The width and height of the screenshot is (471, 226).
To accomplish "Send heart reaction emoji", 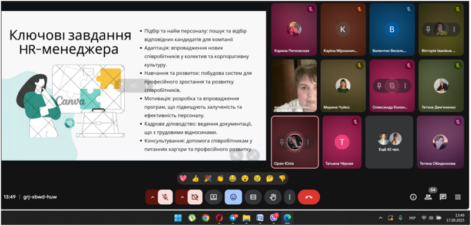I will coord(183,178).
